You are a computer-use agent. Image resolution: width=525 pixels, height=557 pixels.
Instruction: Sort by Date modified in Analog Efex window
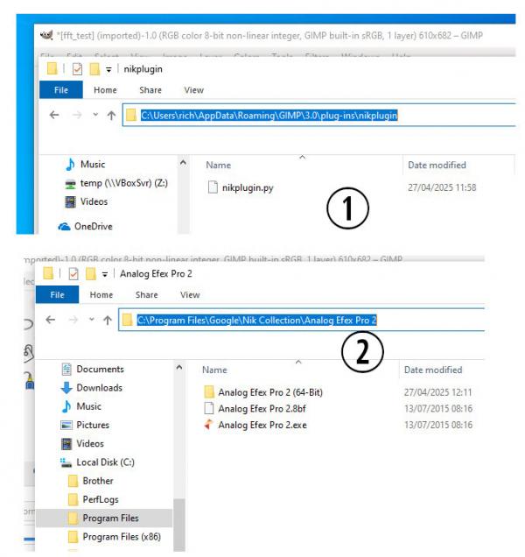click(x=433, y=370)
